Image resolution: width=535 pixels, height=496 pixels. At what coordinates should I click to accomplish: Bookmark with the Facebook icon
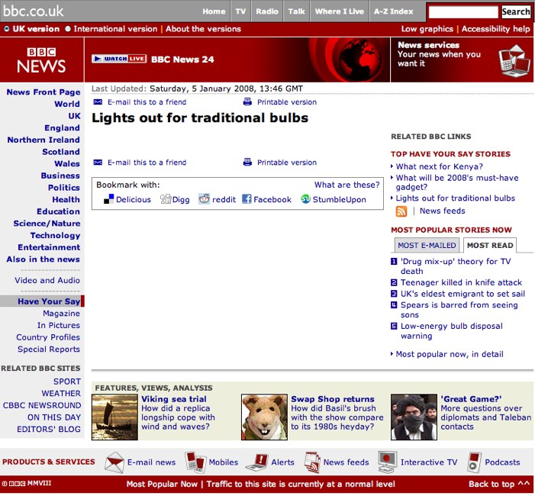(x=247, y=199)
